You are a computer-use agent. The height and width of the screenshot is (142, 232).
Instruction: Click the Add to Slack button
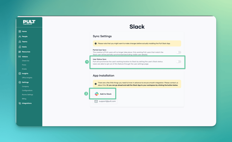coord(103,94)
